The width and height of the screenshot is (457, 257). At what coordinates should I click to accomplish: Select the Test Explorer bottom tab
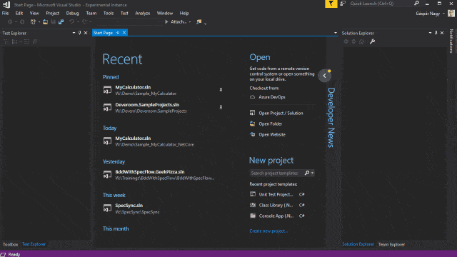[34, 244]
